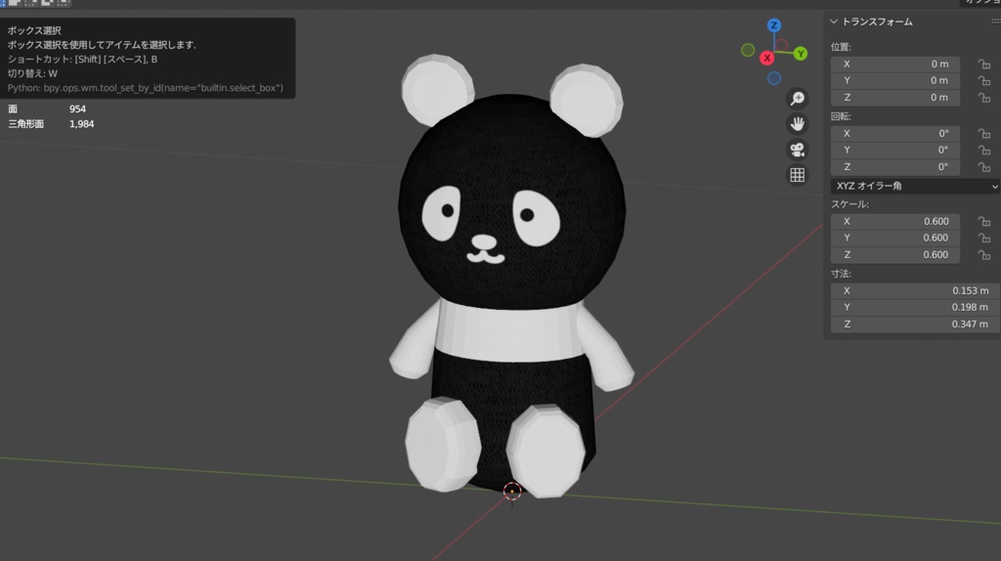Click the 回転 X field showing 0°
Image resolution: width=1001 pixels, height=561 pixels.
click(895, 133)
